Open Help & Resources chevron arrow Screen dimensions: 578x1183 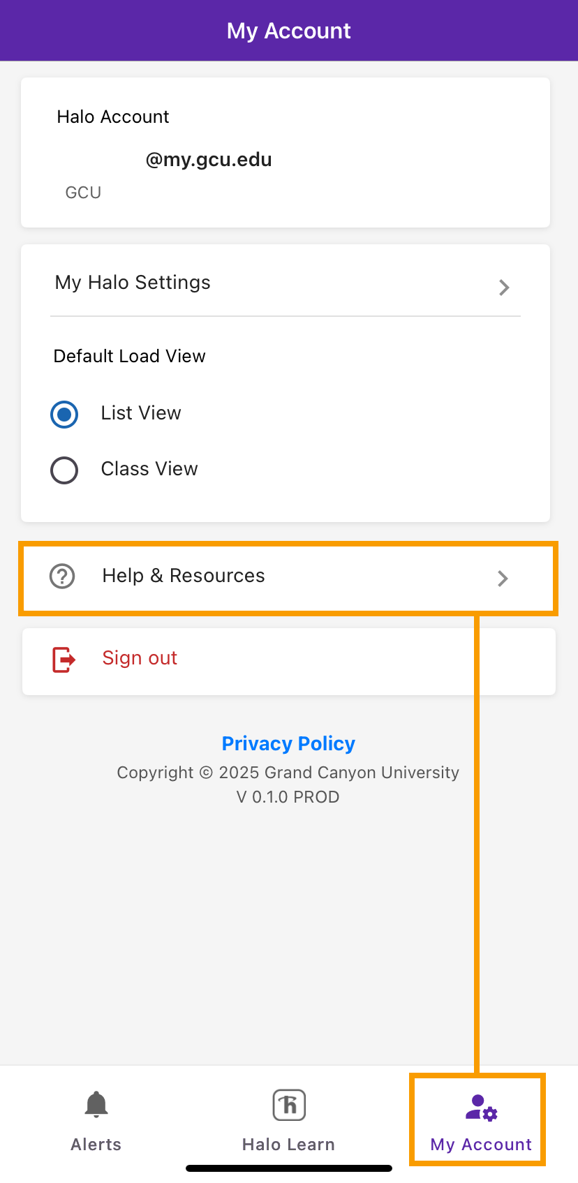click(x=503, y=578)
